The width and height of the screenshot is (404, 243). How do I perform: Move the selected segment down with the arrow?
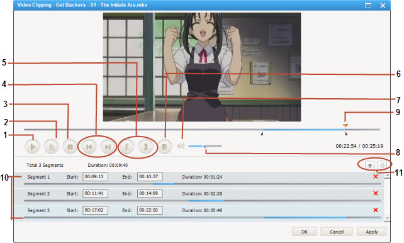[x=382, y=166]
